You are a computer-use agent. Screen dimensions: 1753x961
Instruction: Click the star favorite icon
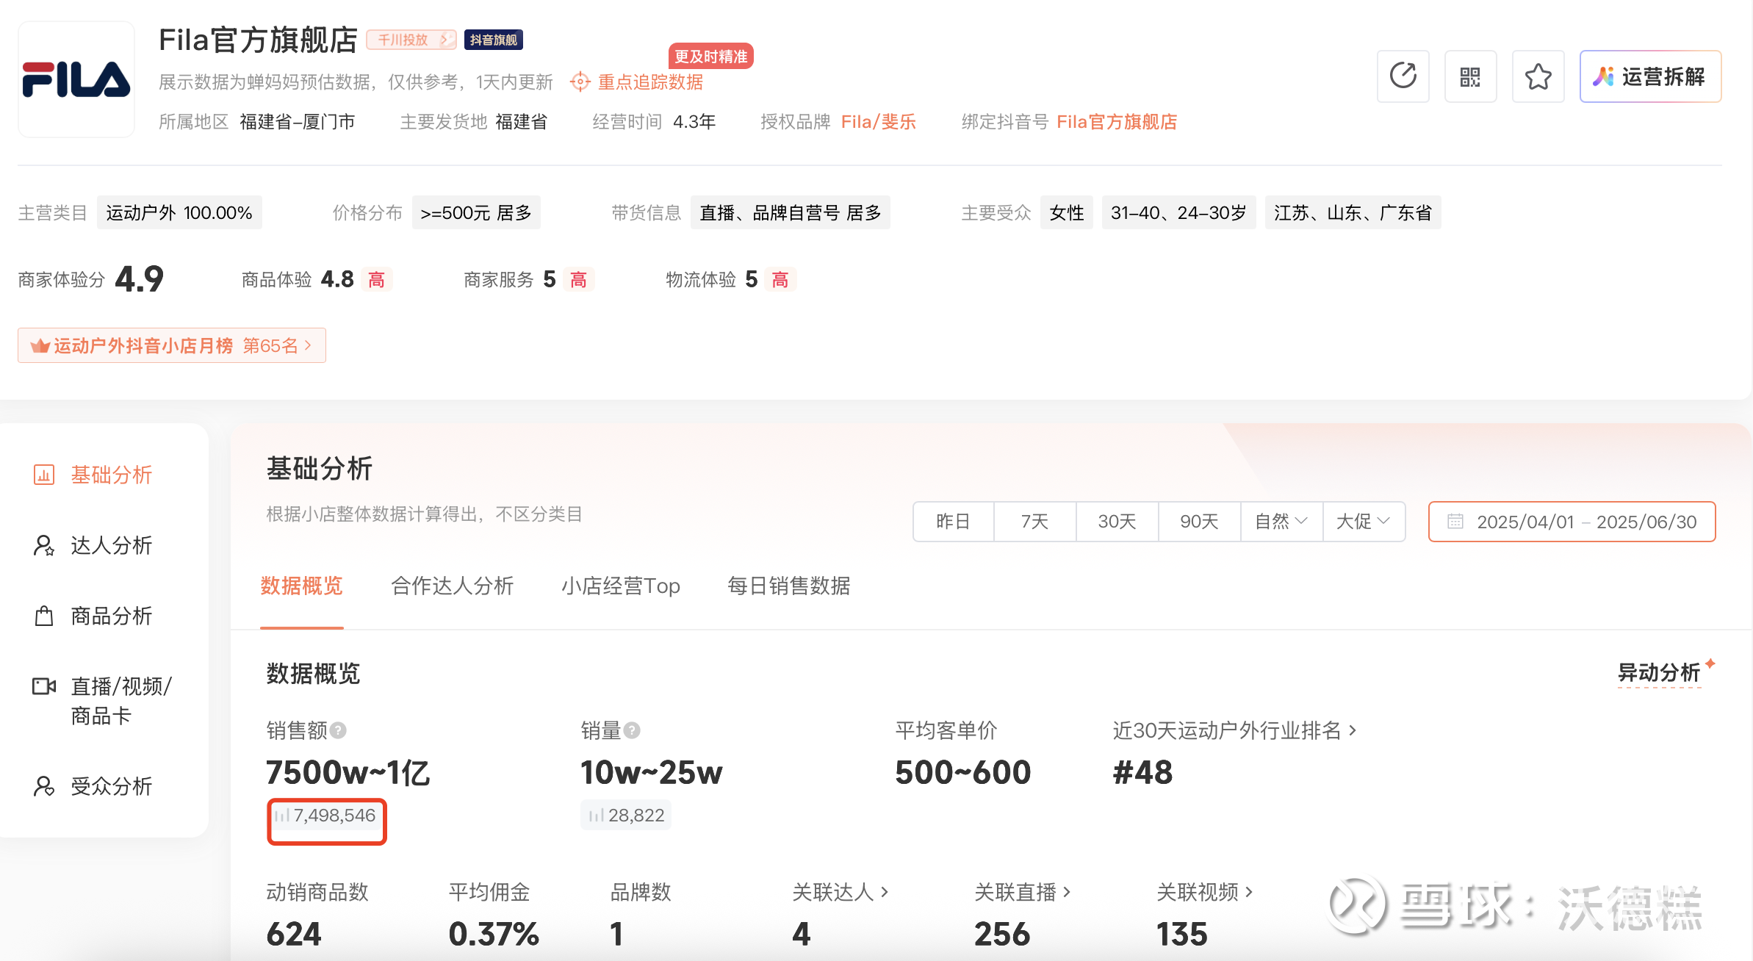pyautogui.click(x=1538, y=76)
